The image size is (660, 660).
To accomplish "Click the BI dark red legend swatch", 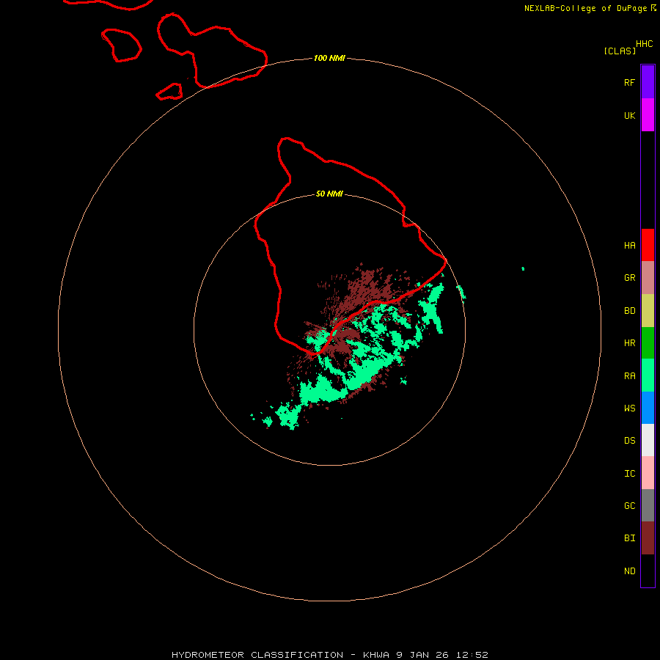I will point(648,538).
